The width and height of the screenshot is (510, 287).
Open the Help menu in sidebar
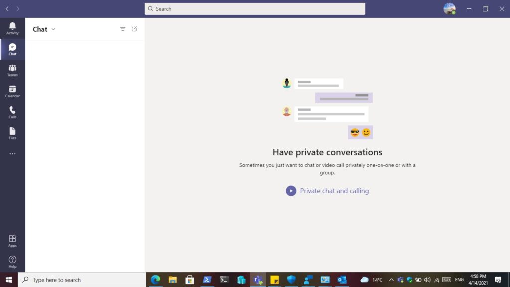pyautogui.click(x=12, y=262)
